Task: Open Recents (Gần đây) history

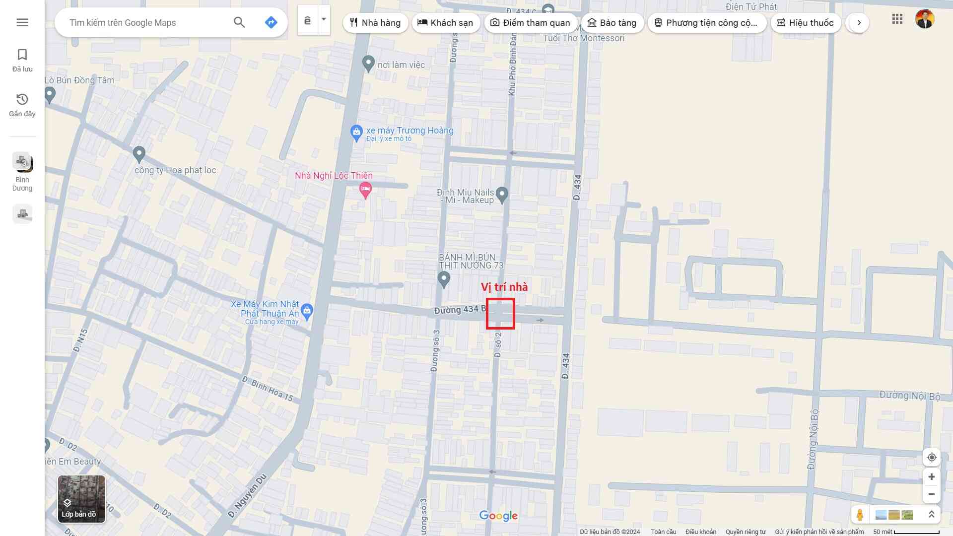Action: point(22,105)
